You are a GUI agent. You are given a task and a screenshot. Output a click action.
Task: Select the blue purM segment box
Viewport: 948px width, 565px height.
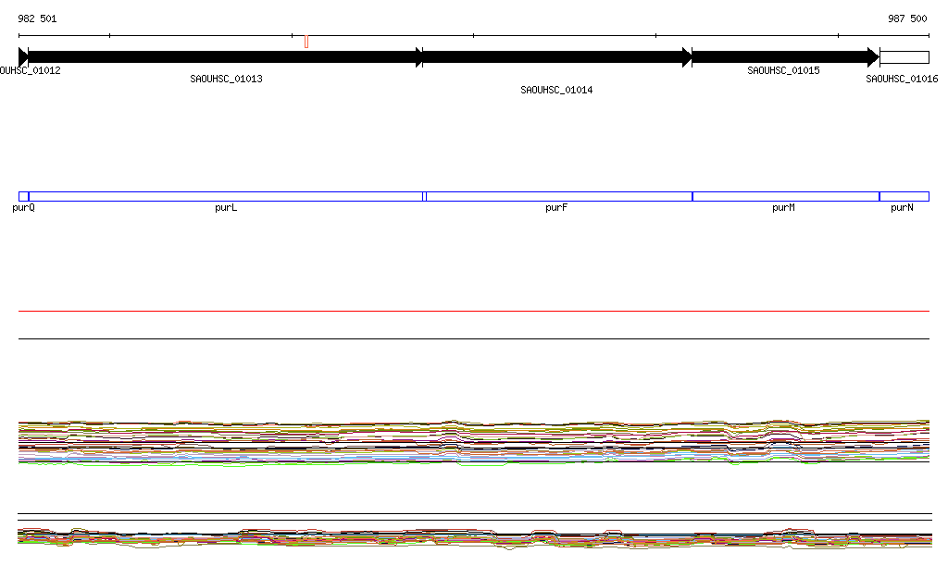[785, 196]
